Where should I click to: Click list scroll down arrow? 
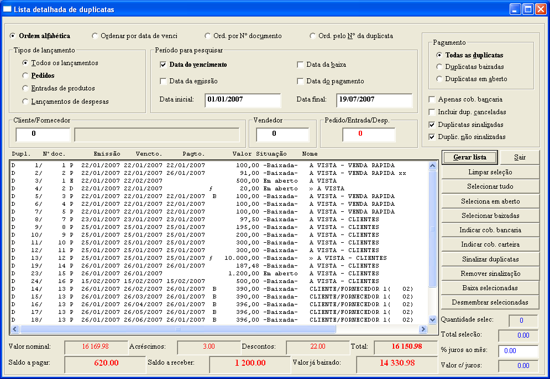pyautogui.click(x=432, y=319)
